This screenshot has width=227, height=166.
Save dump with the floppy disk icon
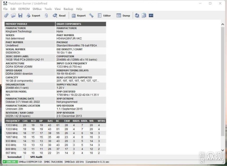[x=20, y=15]
